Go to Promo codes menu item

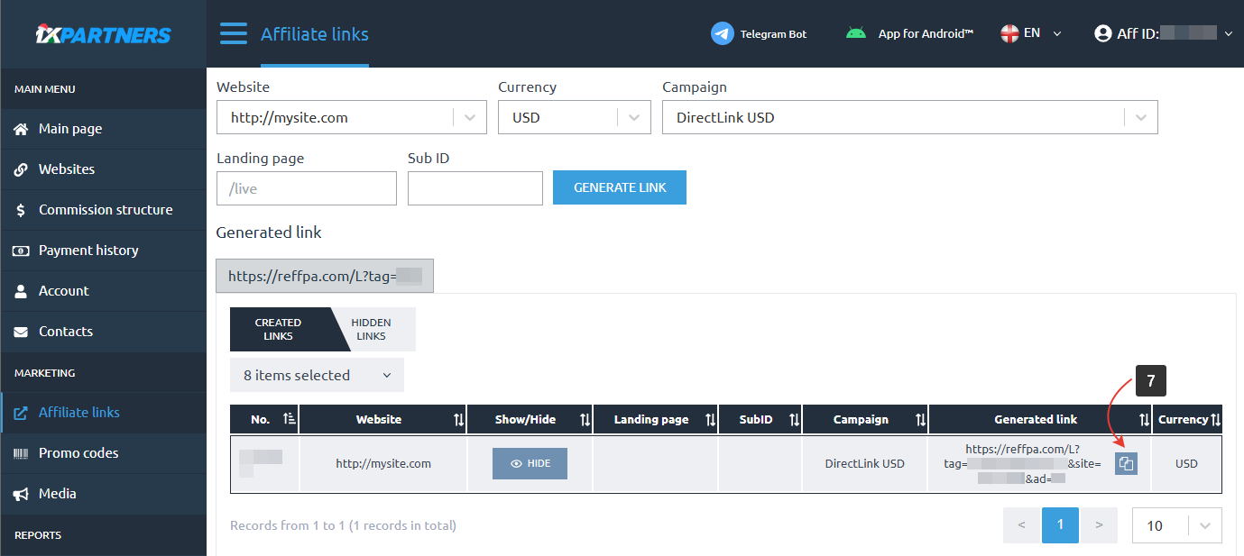(78, 452)
